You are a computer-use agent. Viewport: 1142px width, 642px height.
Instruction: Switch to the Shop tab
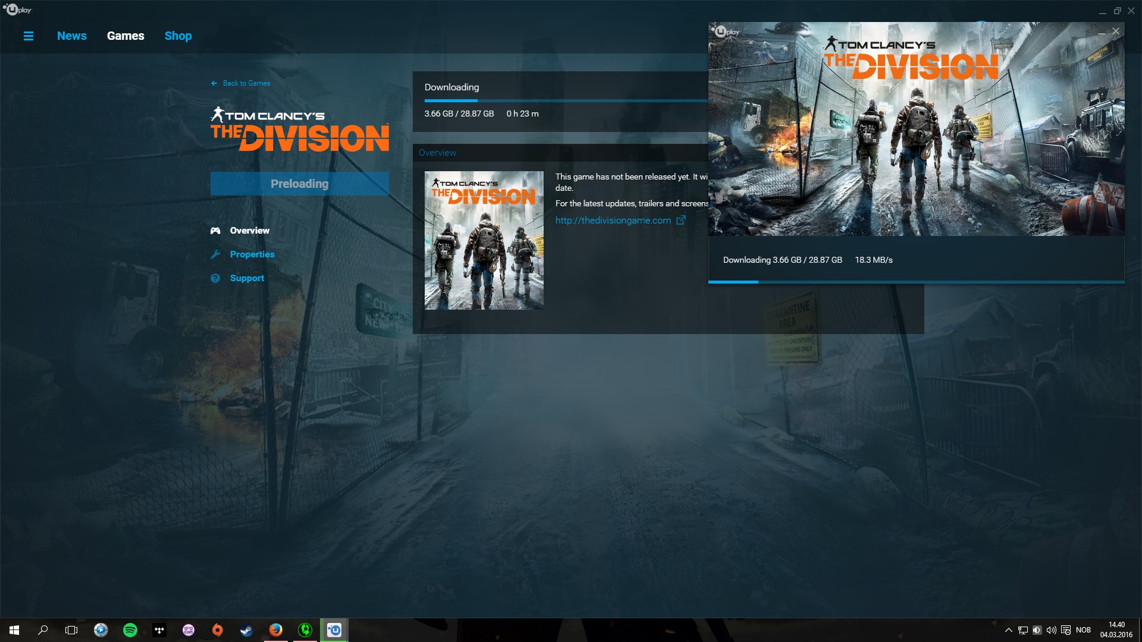178,36
